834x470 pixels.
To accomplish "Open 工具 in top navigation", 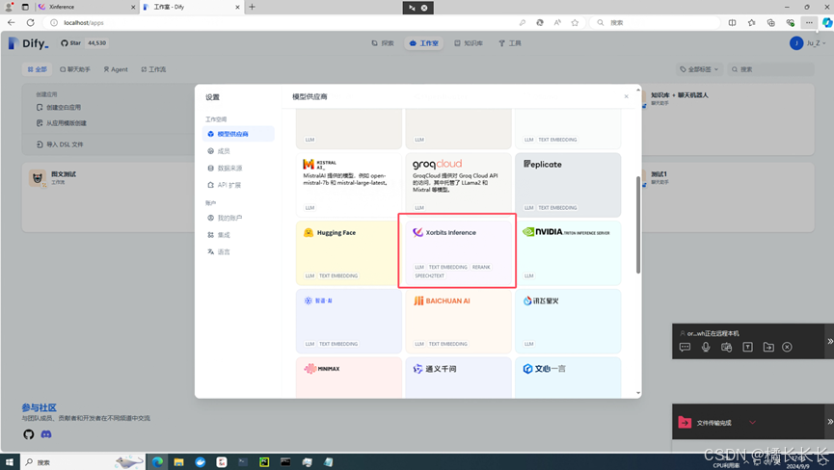I will (509, 43).
